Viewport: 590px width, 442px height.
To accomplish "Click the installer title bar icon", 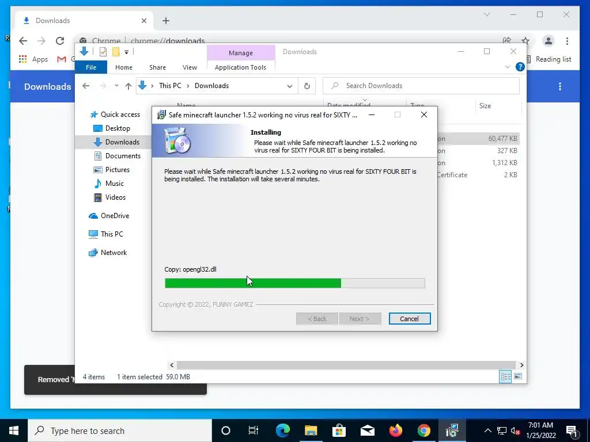I will tap(161, 115).
